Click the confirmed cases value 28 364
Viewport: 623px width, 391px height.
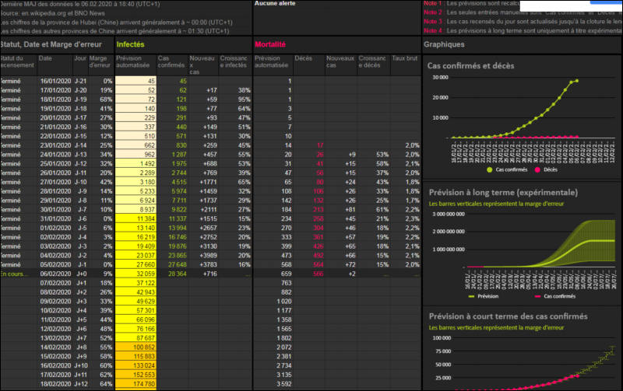tap(178, 274)
